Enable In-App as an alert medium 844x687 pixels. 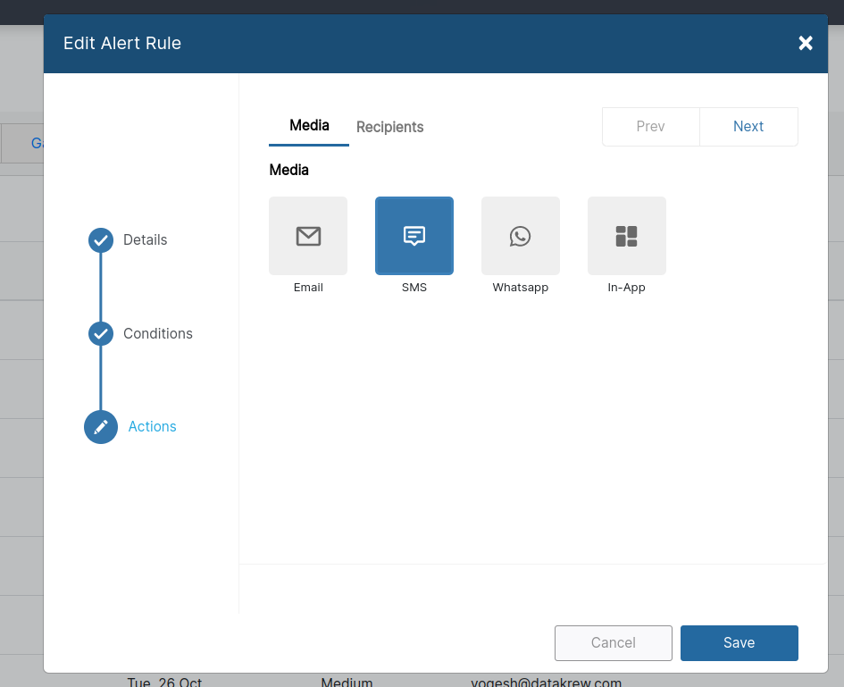click(x=626, y=236)
